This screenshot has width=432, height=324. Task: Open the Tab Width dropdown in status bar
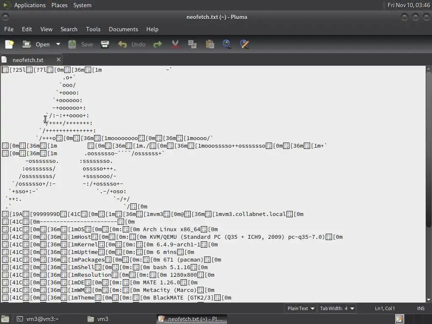coord(337,308)
